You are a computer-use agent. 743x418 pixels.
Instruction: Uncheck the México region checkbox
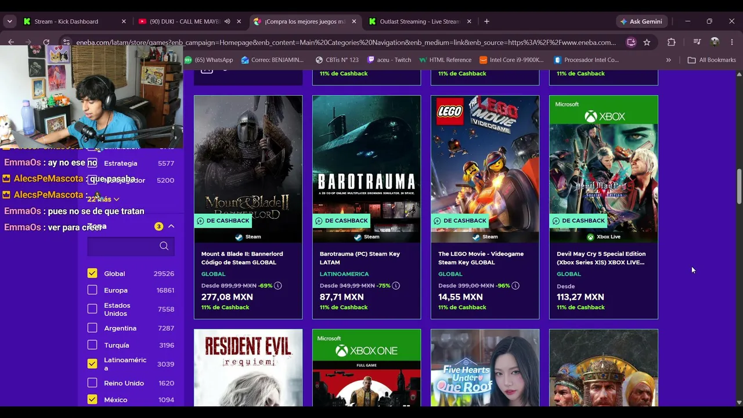[x=92, y=399]
